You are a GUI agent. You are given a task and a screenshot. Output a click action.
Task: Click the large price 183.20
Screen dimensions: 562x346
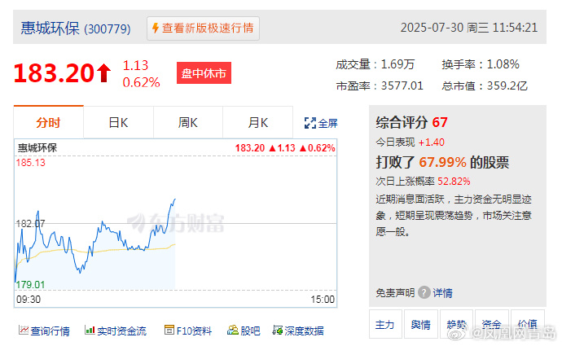54,73
